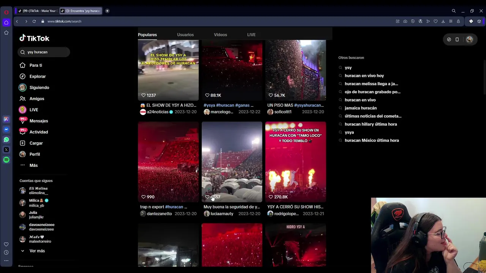Click TikTok logo to go home
The height and width of the screenshot is (273, 486).
(35, 38)
